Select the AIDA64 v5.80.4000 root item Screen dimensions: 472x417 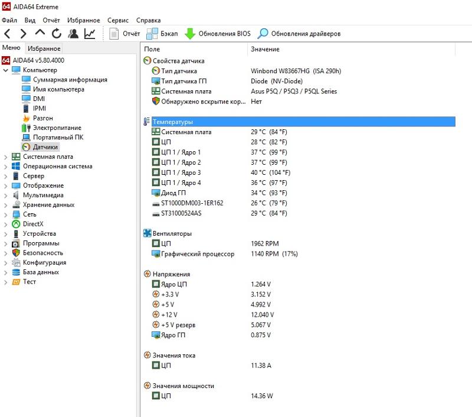[x=33, y=60]
